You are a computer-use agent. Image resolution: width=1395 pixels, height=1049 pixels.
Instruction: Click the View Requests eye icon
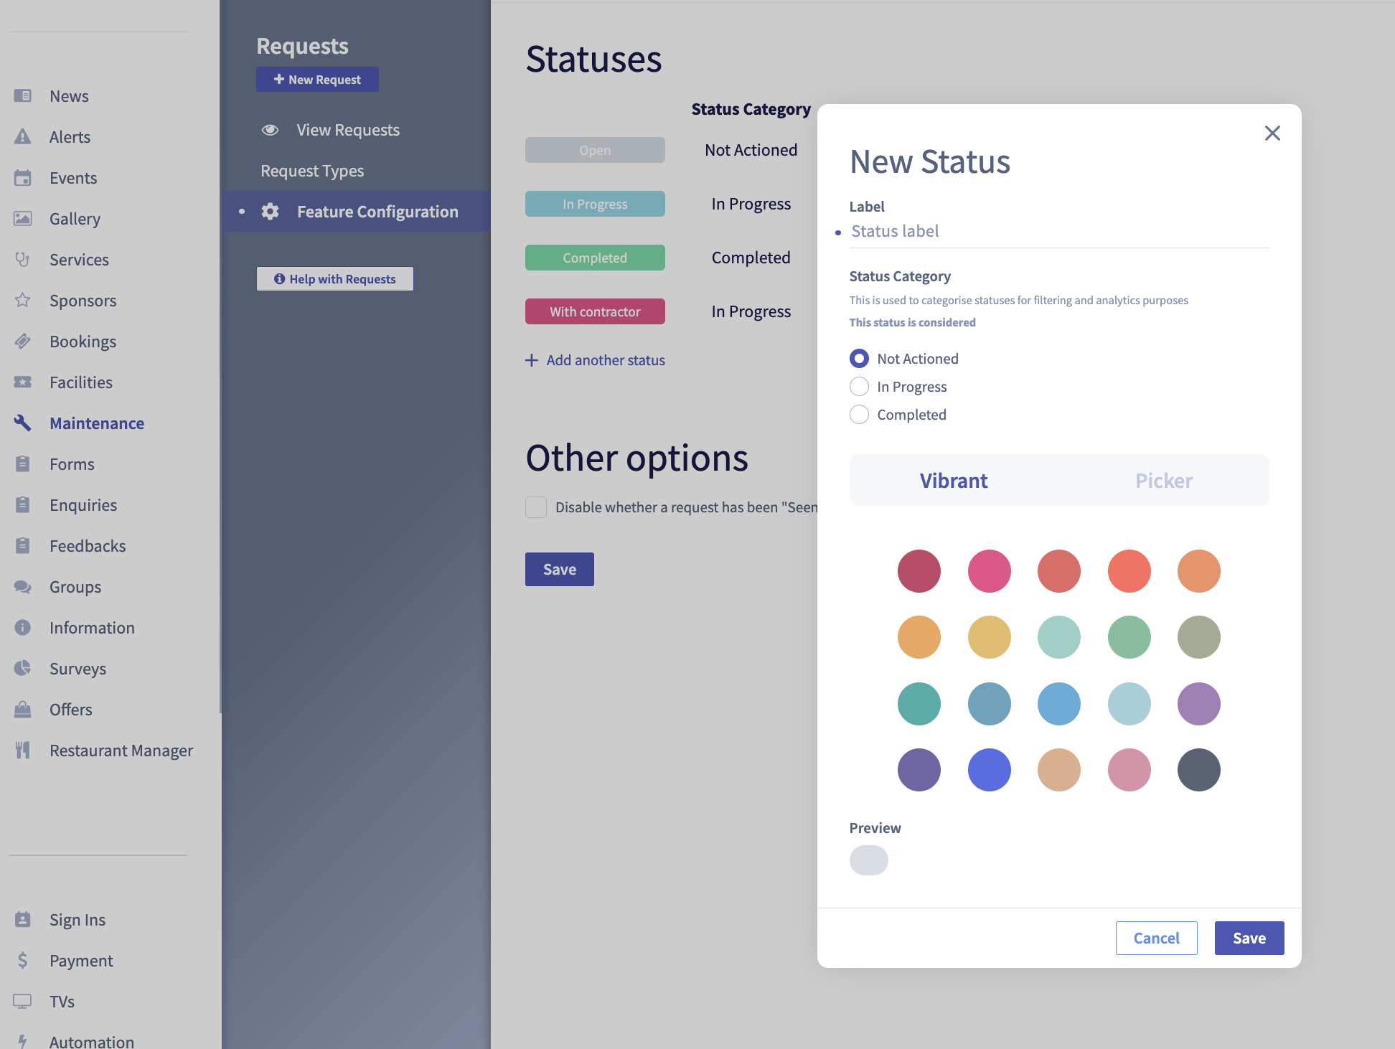coord(270,130)
